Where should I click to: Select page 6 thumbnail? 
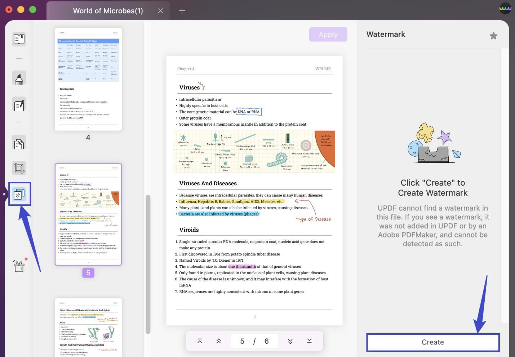[88, 327]
